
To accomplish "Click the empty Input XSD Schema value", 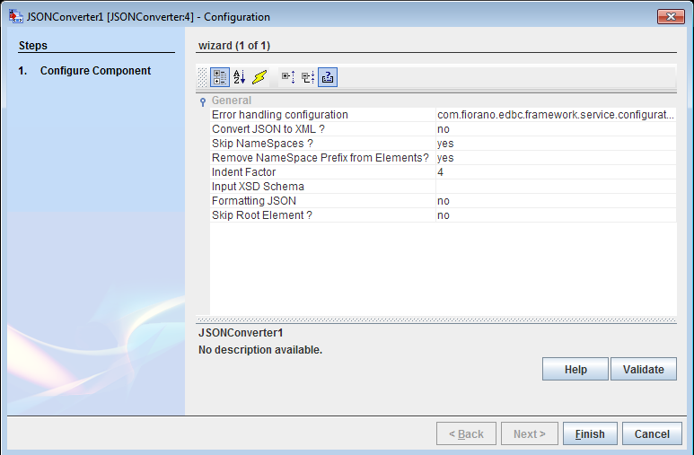I will (x=556, y=187).
